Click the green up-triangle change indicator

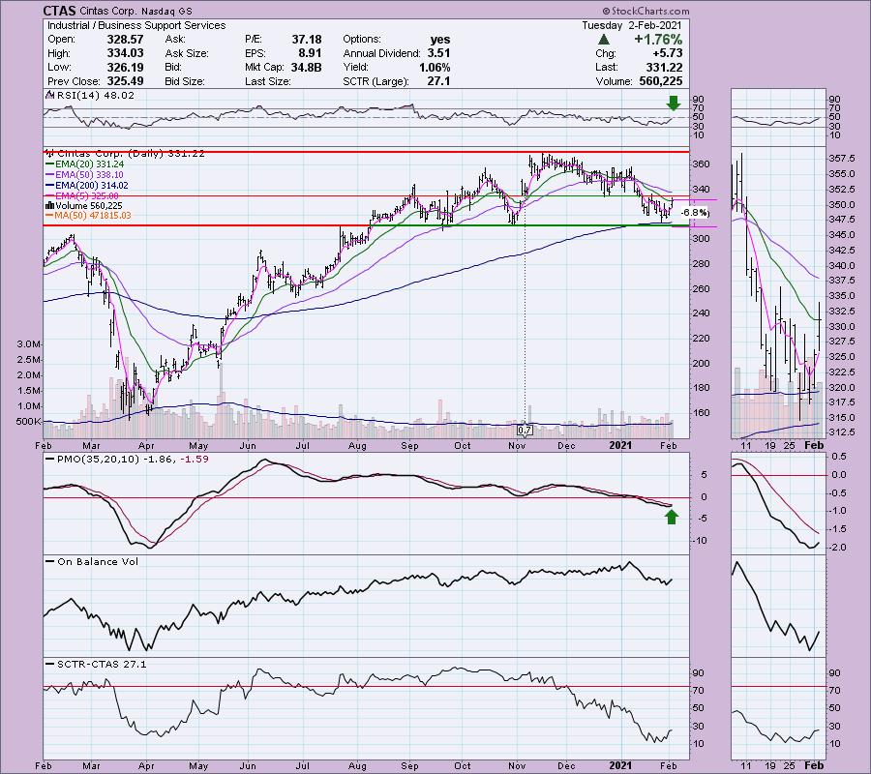pos(603,40)
